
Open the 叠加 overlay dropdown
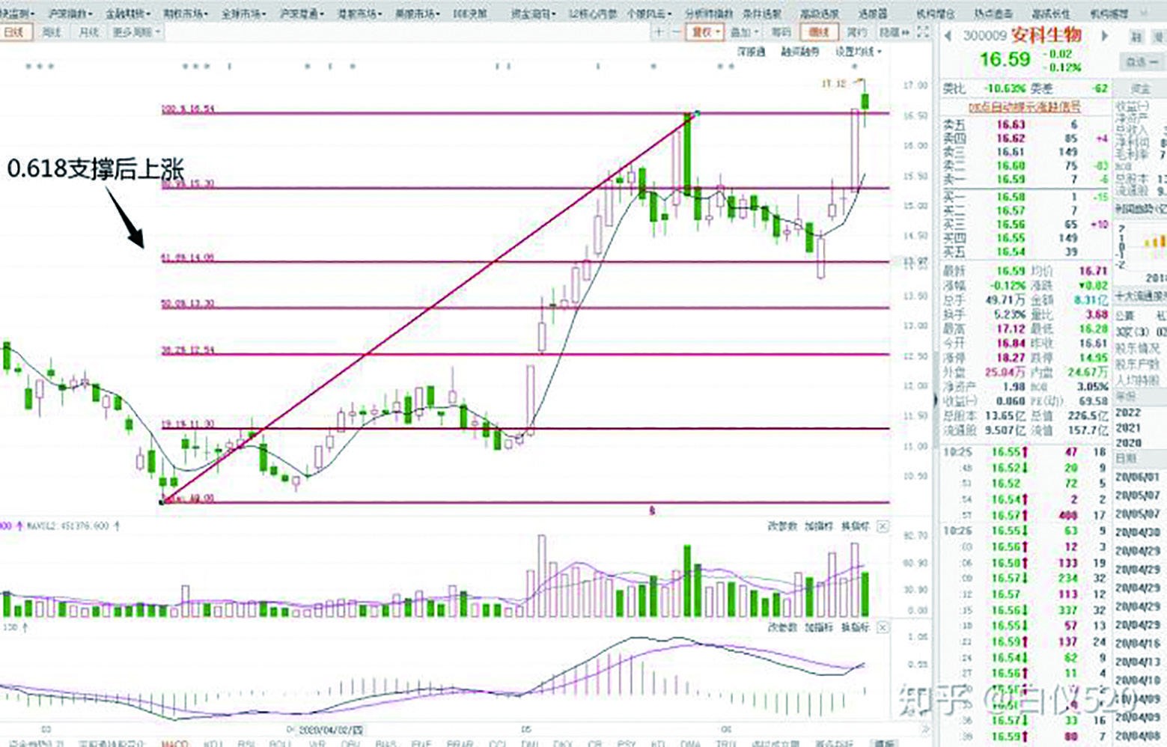(x=744, y=32)
